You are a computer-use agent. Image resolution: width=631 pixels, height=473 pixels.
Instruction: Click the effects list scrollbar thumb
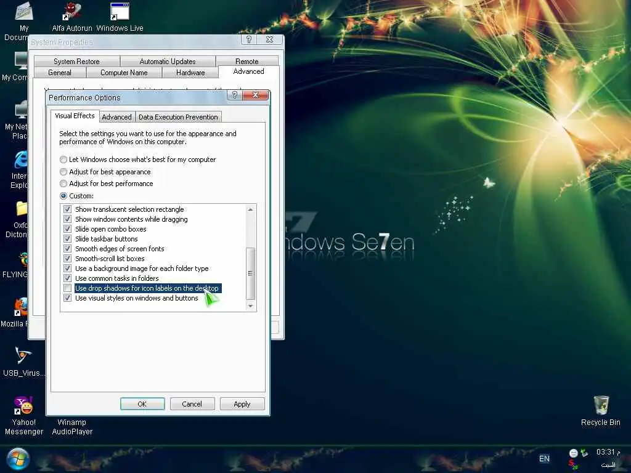[250, 273]
